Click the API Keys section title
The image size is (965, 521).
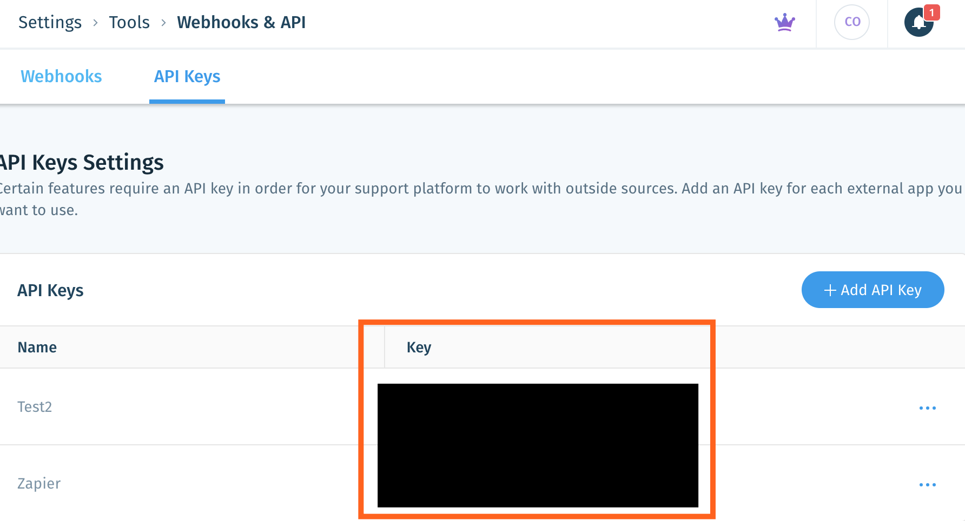[x=50, y=291]
